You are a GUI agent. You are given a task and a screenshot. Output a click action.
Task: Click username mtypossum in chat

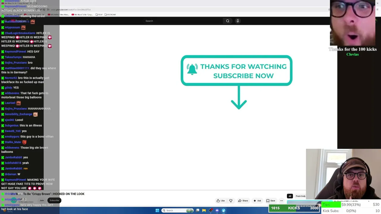12,27
